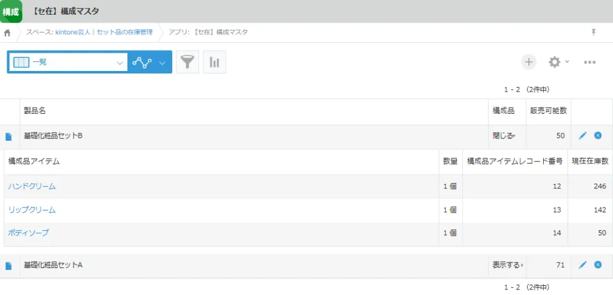The height and width of the screenshot is (295, 613).
Task: Expand 構成品 table with 表示する
Action: [x=506, y=265]
